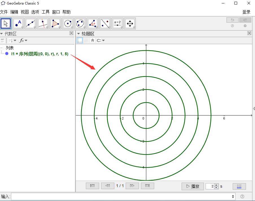Collapse the 列表 tree node

(x=2, y=48)
